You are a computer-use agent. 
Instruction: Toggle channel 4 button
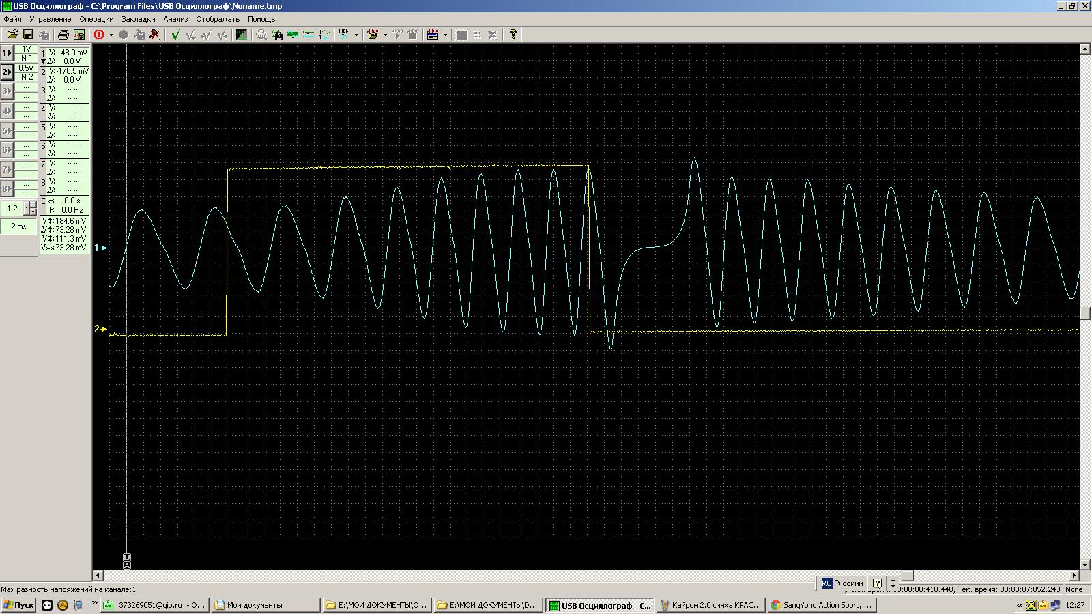click(x=7, y=111)
